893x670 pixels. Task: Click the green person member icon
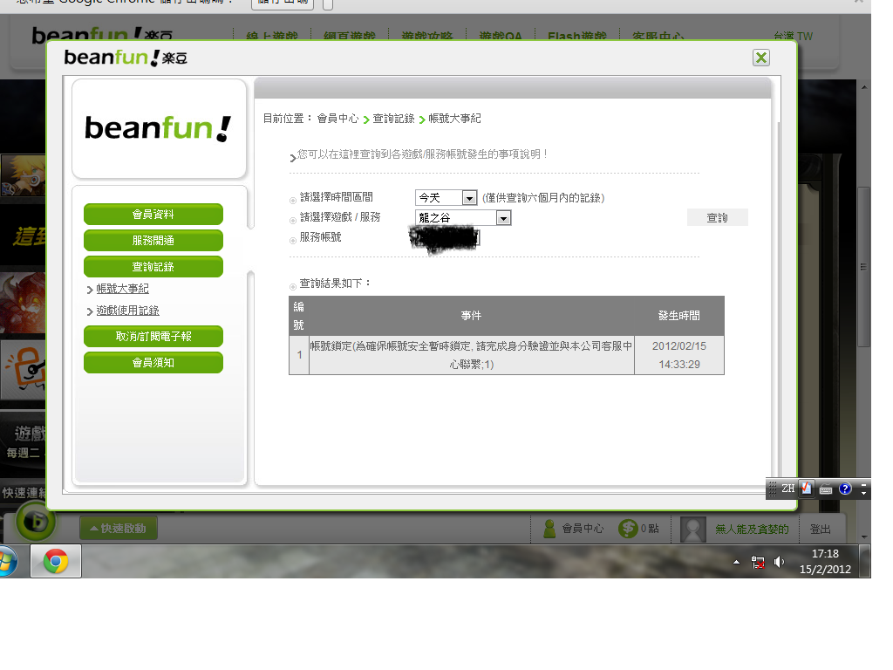pyautogui.click(x=549, y=529)
